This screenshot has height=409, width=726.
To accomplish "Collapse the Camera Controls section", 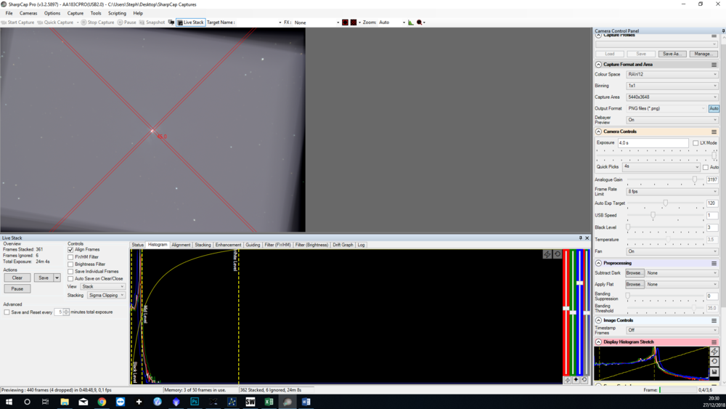I will [x=598, y=131].
